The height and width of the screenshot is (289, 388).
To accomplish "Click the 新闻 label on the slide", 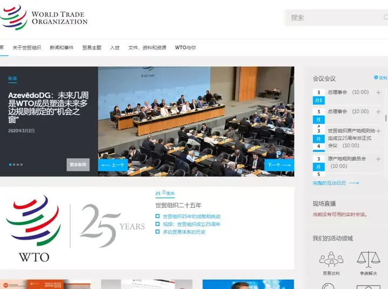I will point(12,79).
